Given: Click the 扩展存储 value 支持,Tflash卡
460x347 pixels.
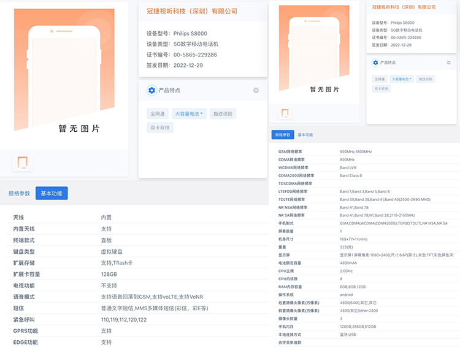Looking at the screenshot, I should pyautogui.click(x=117, y=263).
